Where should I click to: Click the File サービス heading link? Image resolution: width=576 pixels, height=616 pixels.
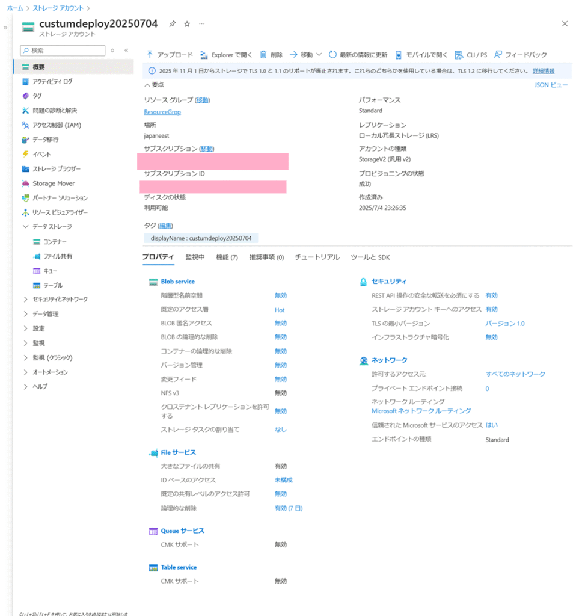pyautogui.click(x=178, y=452)
